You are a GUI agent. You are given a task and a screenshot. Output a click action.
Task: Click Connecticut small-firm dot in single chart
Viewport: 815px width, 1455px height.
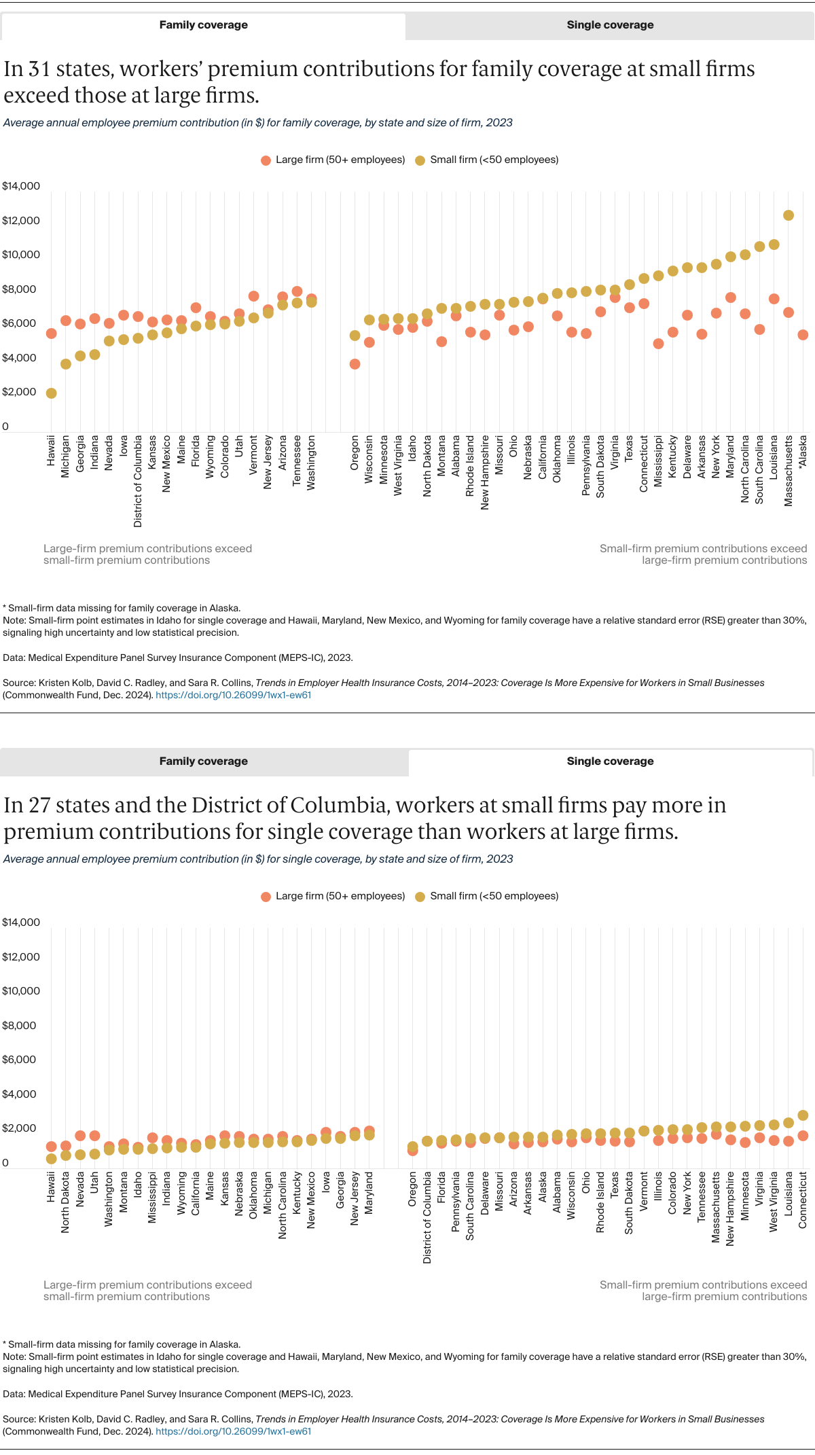[x=803, y=1115]
